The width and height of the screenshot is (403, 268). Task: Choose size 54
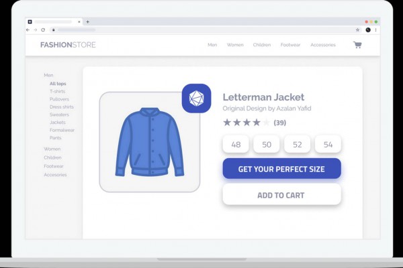328,144
